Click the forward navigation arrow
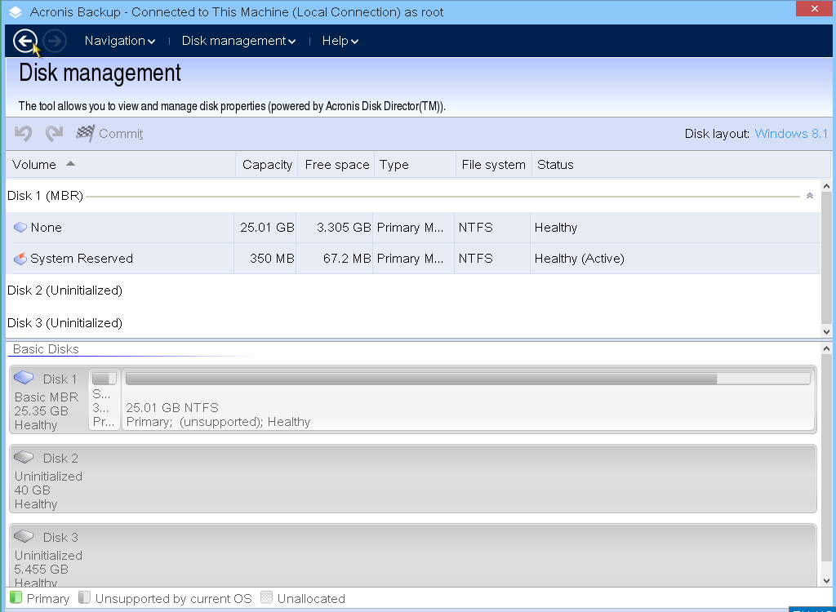The height and width of the screenshot is (612, 836). coord(55,41)
